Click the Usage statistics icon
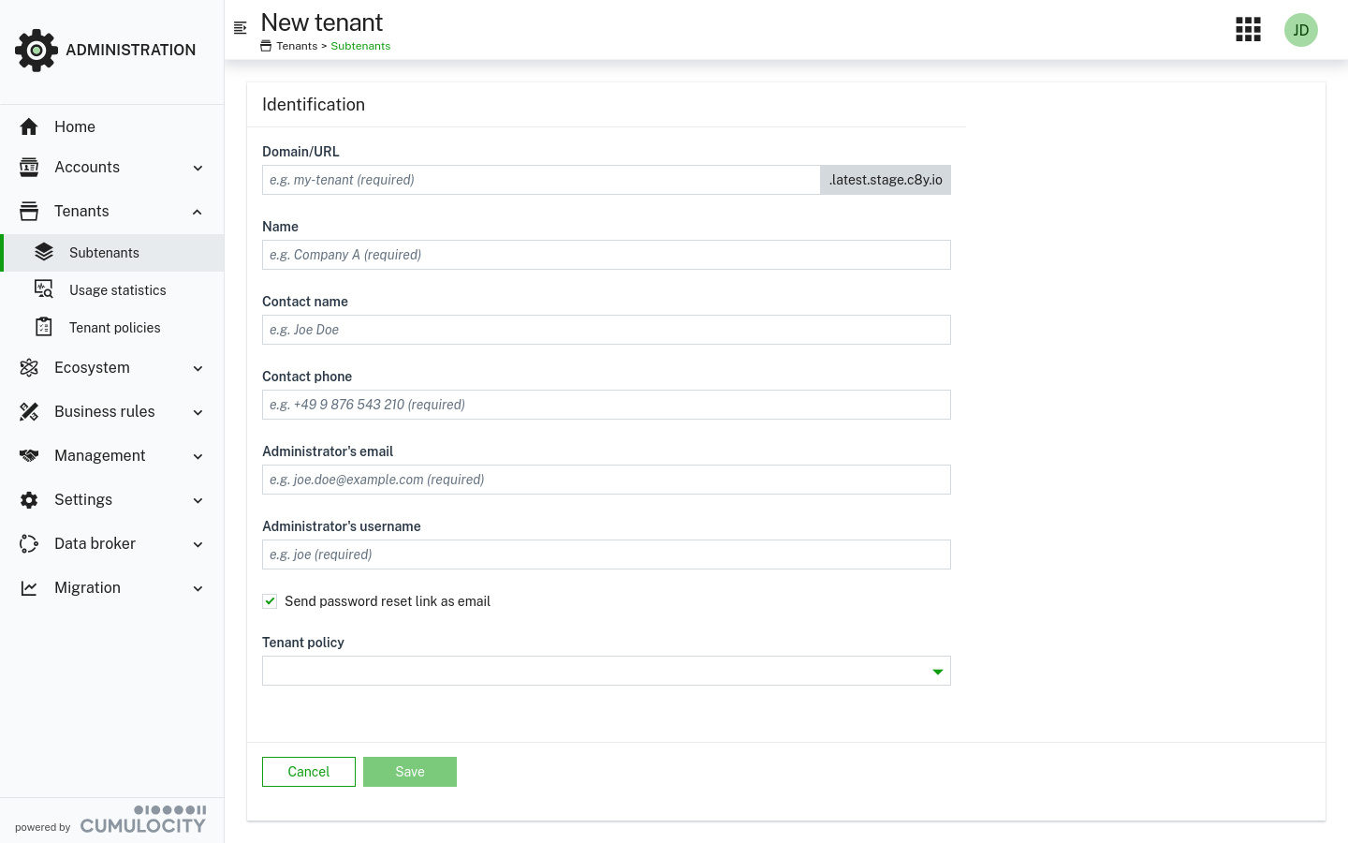 (x=44, y=289)
